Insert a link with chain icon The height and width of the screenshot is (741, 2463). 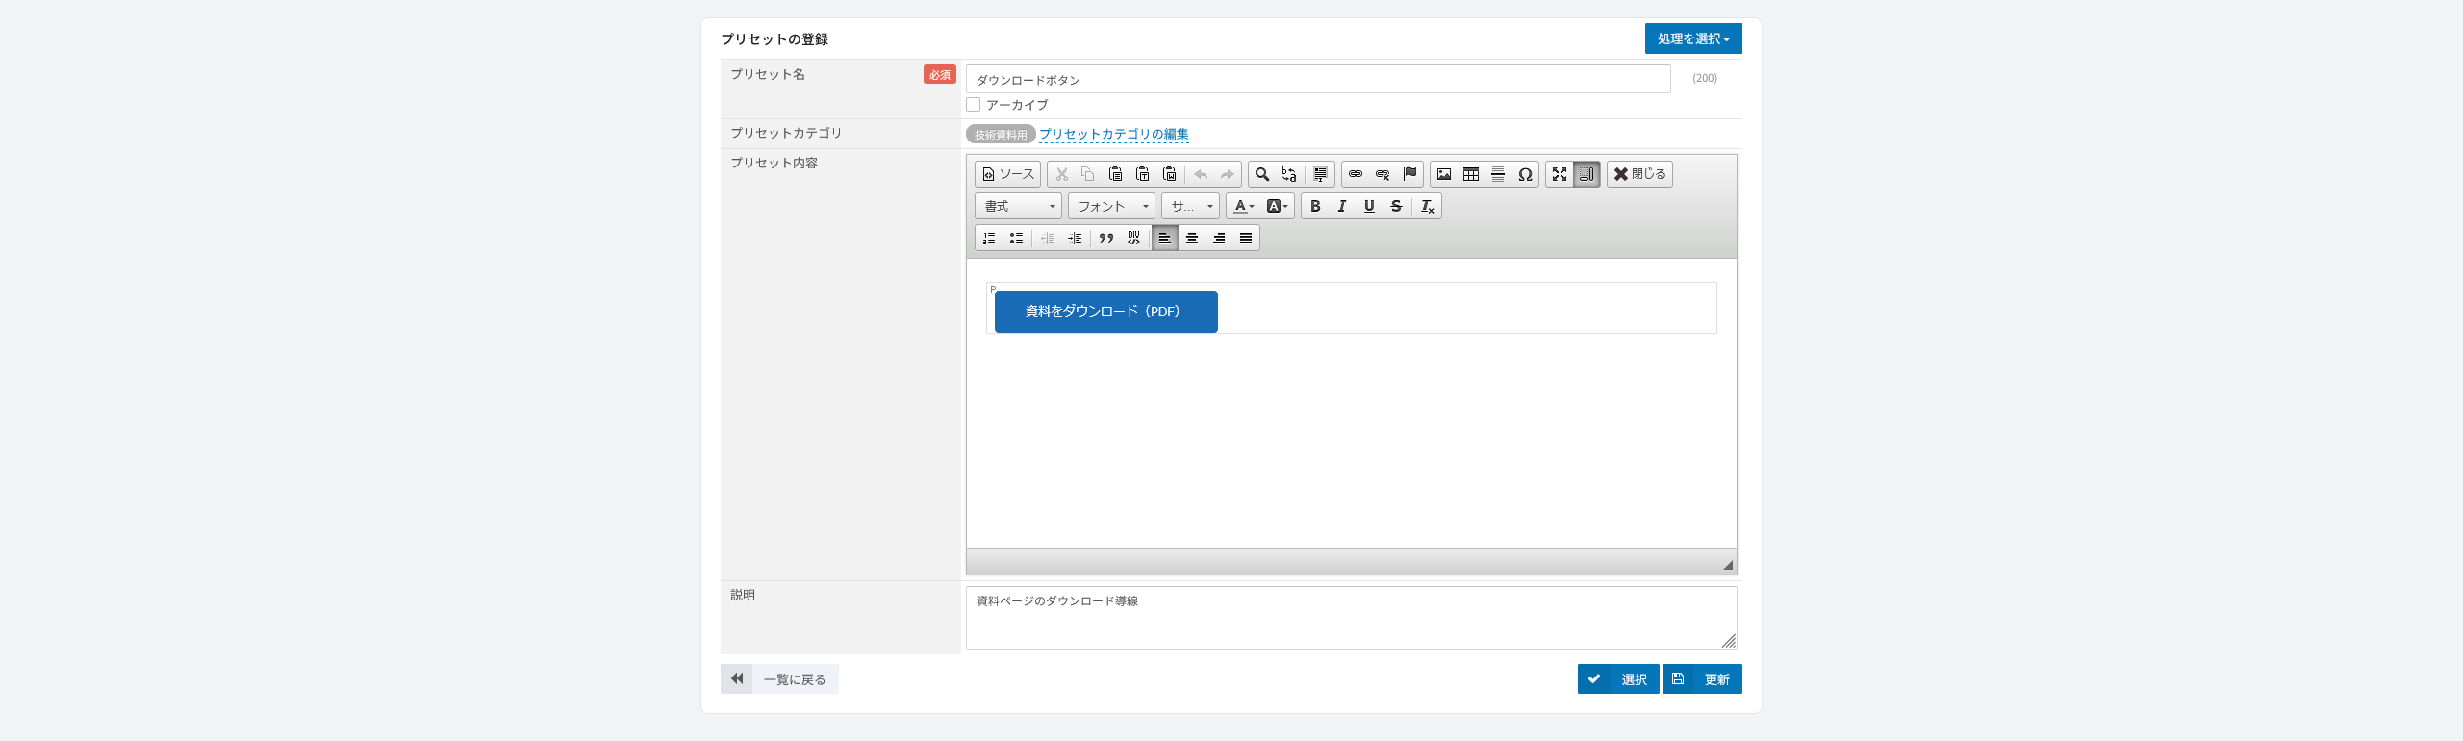(1356, 174)
